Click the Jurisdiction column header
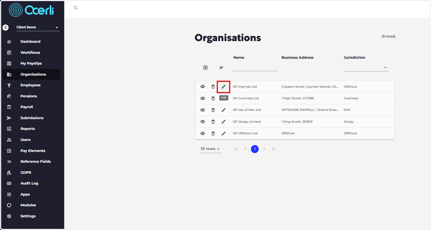This screenshot has width=431, height=230. tap(354, 57)
